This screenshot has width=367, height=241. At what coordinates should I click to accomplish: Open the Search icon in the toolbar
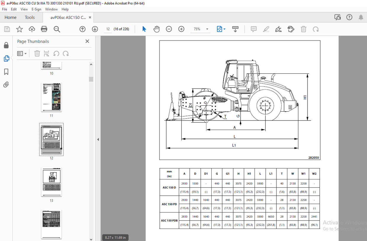pos(57,29)
